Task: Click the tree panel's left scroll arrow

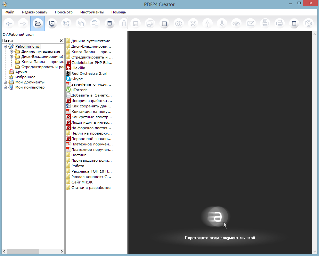Action: [x=4, y=251]
